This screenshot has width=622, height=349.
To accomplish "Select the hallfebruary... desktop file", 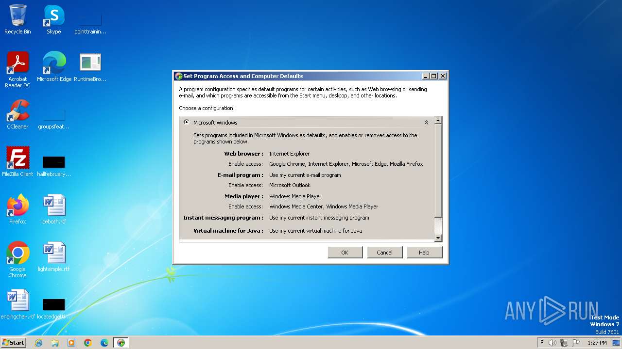I will pyautogui.click(x=54, y=164).
